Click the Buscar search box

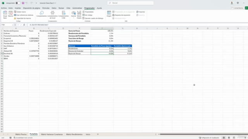pos(130,3)
